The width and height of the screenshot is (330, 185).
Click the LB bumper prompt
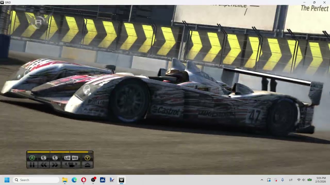tap(67, 158)
